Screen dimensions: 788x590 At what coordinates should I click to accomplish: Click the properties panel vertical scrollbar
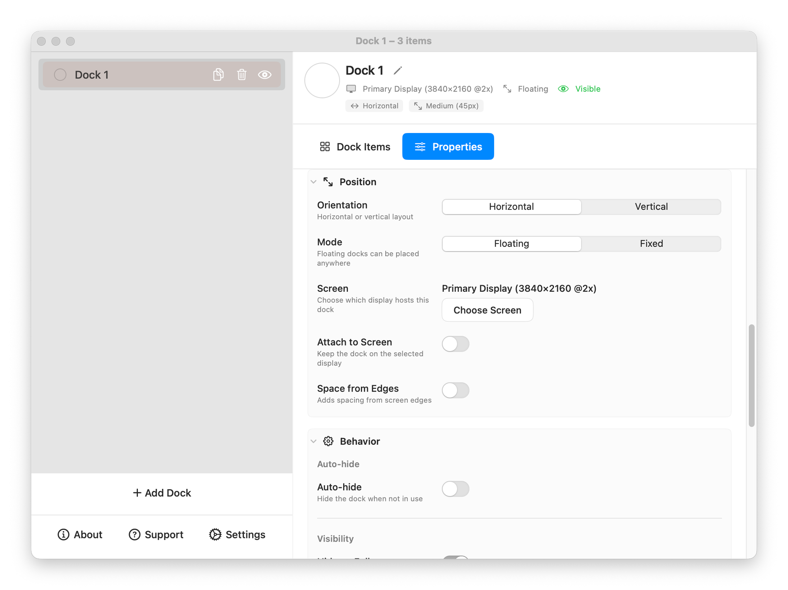point(751,375)
